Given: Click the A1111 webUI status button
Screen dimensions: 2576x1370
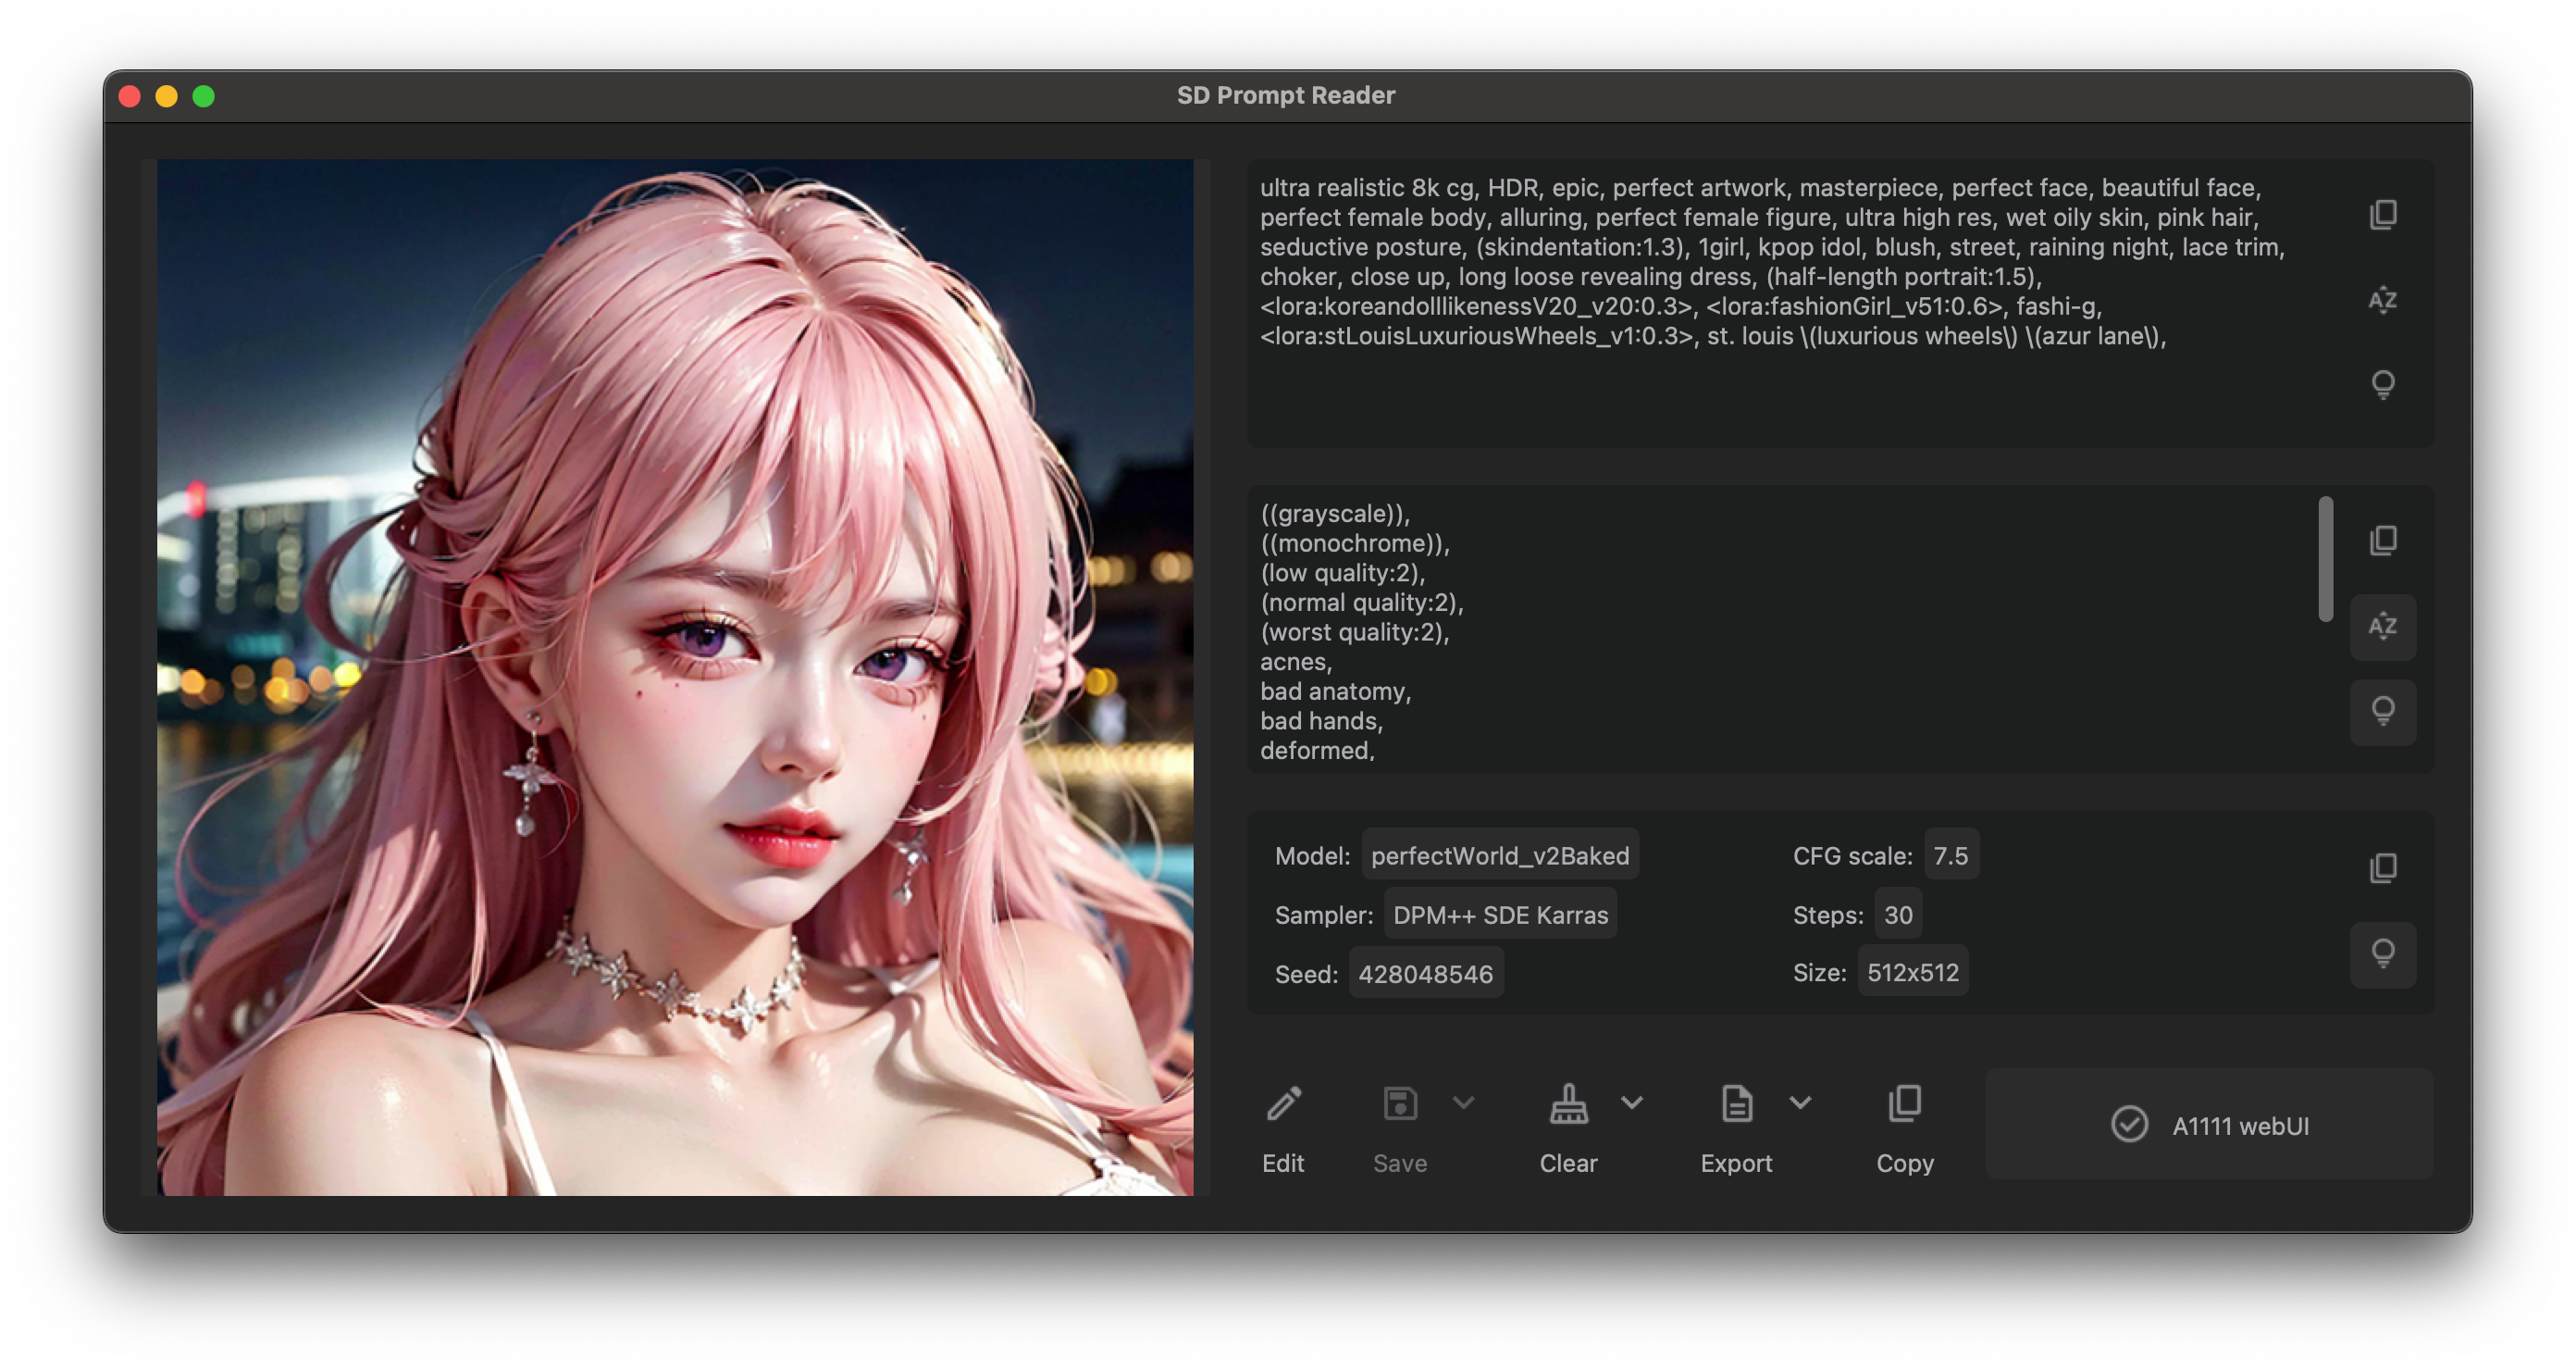Looking at the screenshot, I should tap(2209, 1125).
